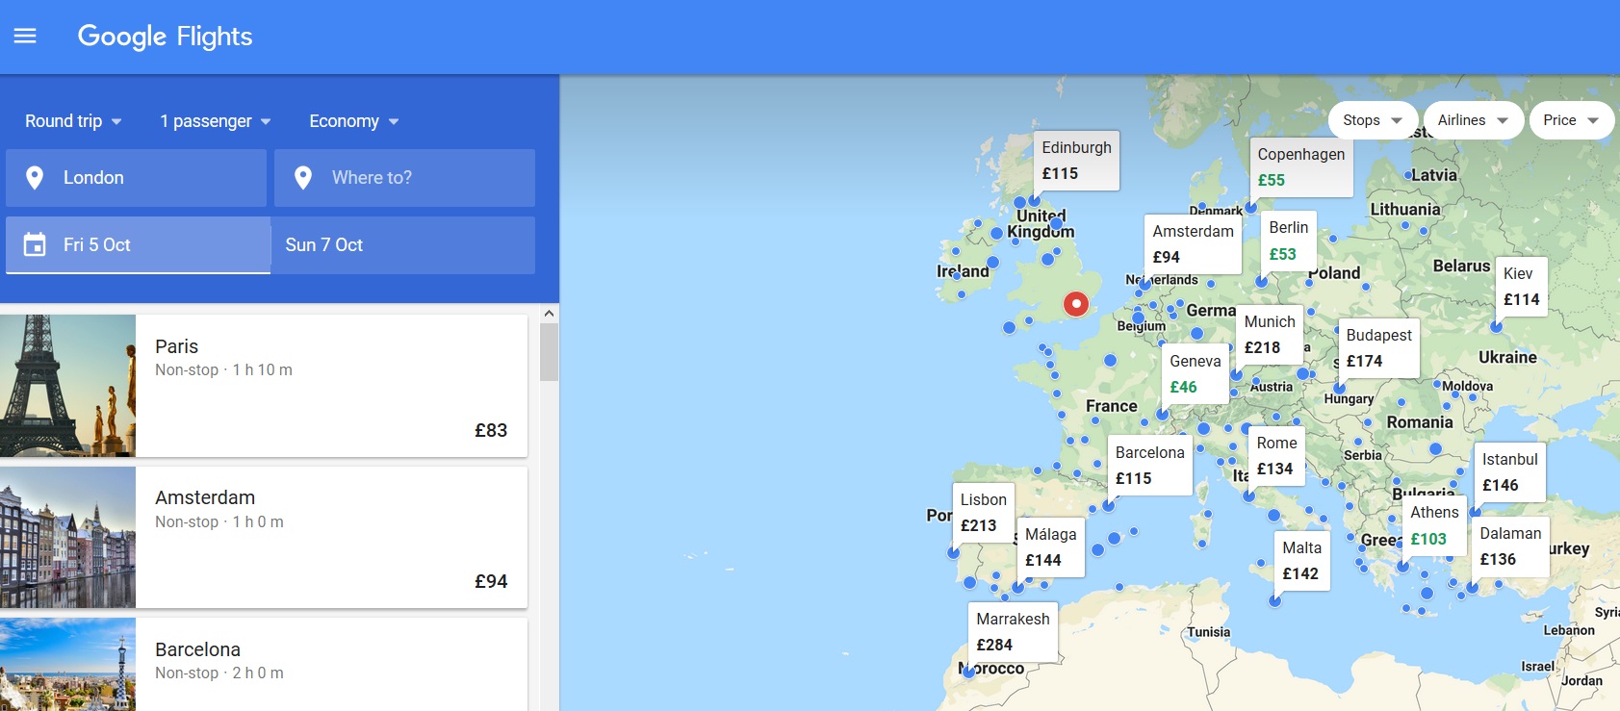Viewport: 1620px width, 711px height.
Task: Click the Marrakesh £284 map label
Action: [x=1013, y=632]
